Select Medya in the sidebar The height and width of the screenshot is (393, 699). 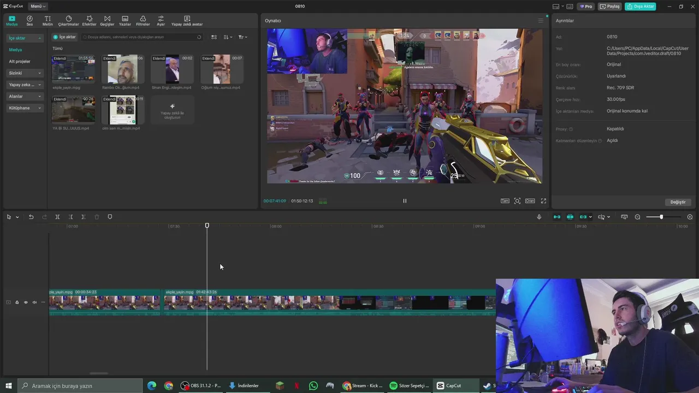pyautogui.click(x=15, y=50)
